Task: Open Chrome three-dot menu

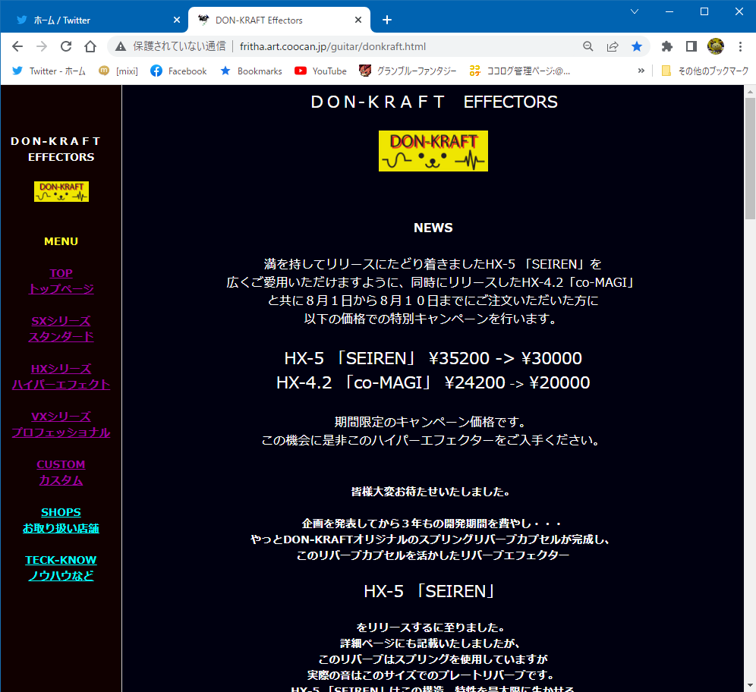Action: click(740, 46)
